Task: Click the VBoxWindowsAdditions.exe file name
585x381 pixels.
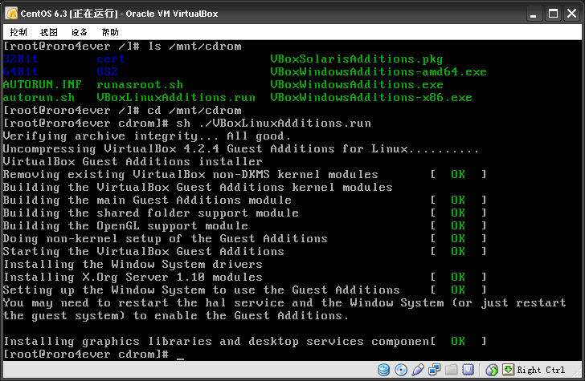Action: pyautogui.click(x=357, y=84)
